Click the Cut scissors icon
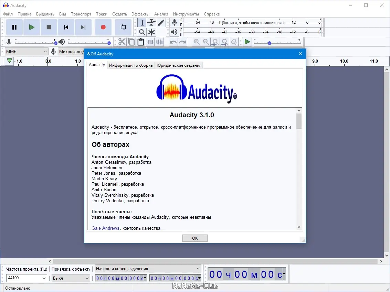 click(x=122, y=42)
